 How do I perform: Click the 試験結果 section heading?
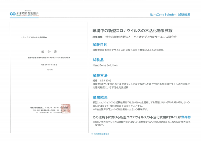point(100,97)
